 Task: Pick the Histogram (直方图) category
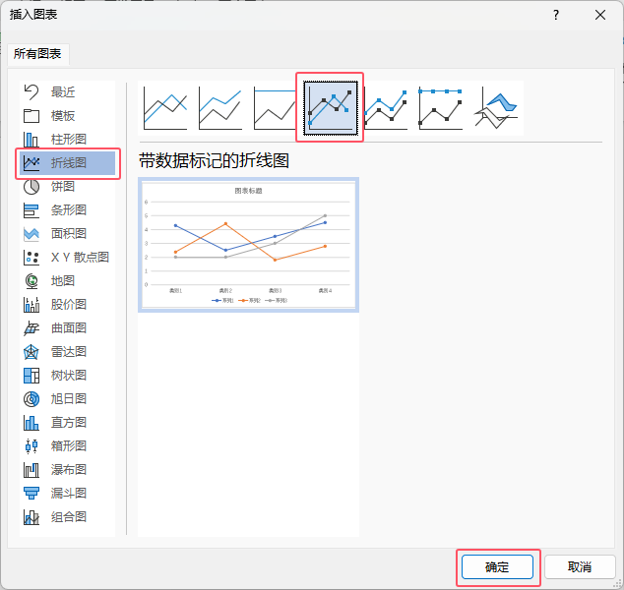[67, 422]
